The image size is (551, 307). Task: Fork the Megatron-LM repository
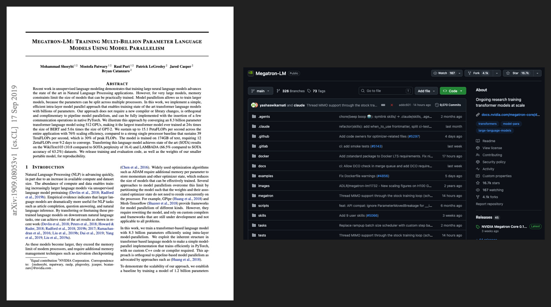click(479, 73)
